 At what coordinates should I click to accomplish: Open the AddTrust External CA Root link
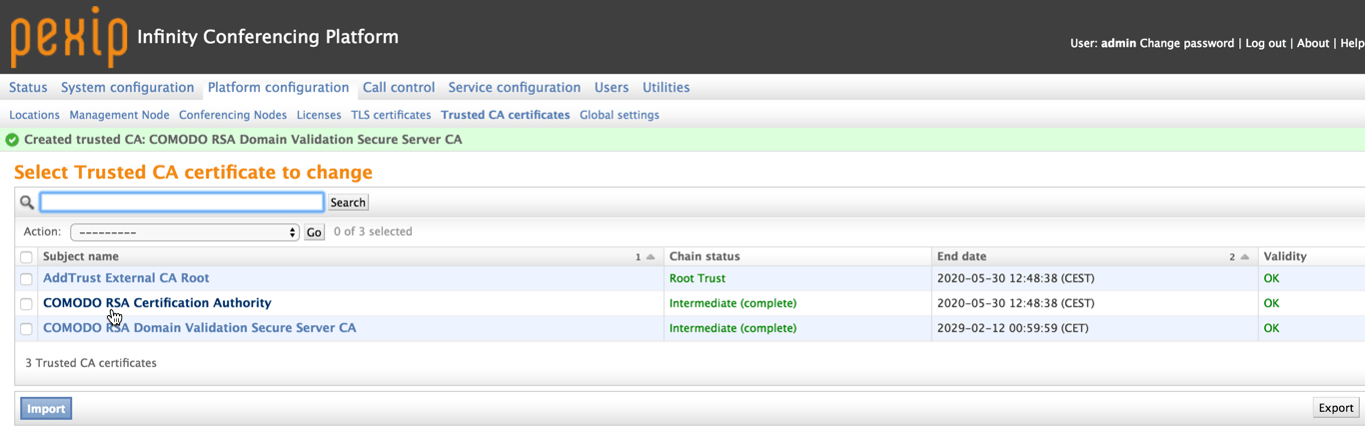coord(126,278)
